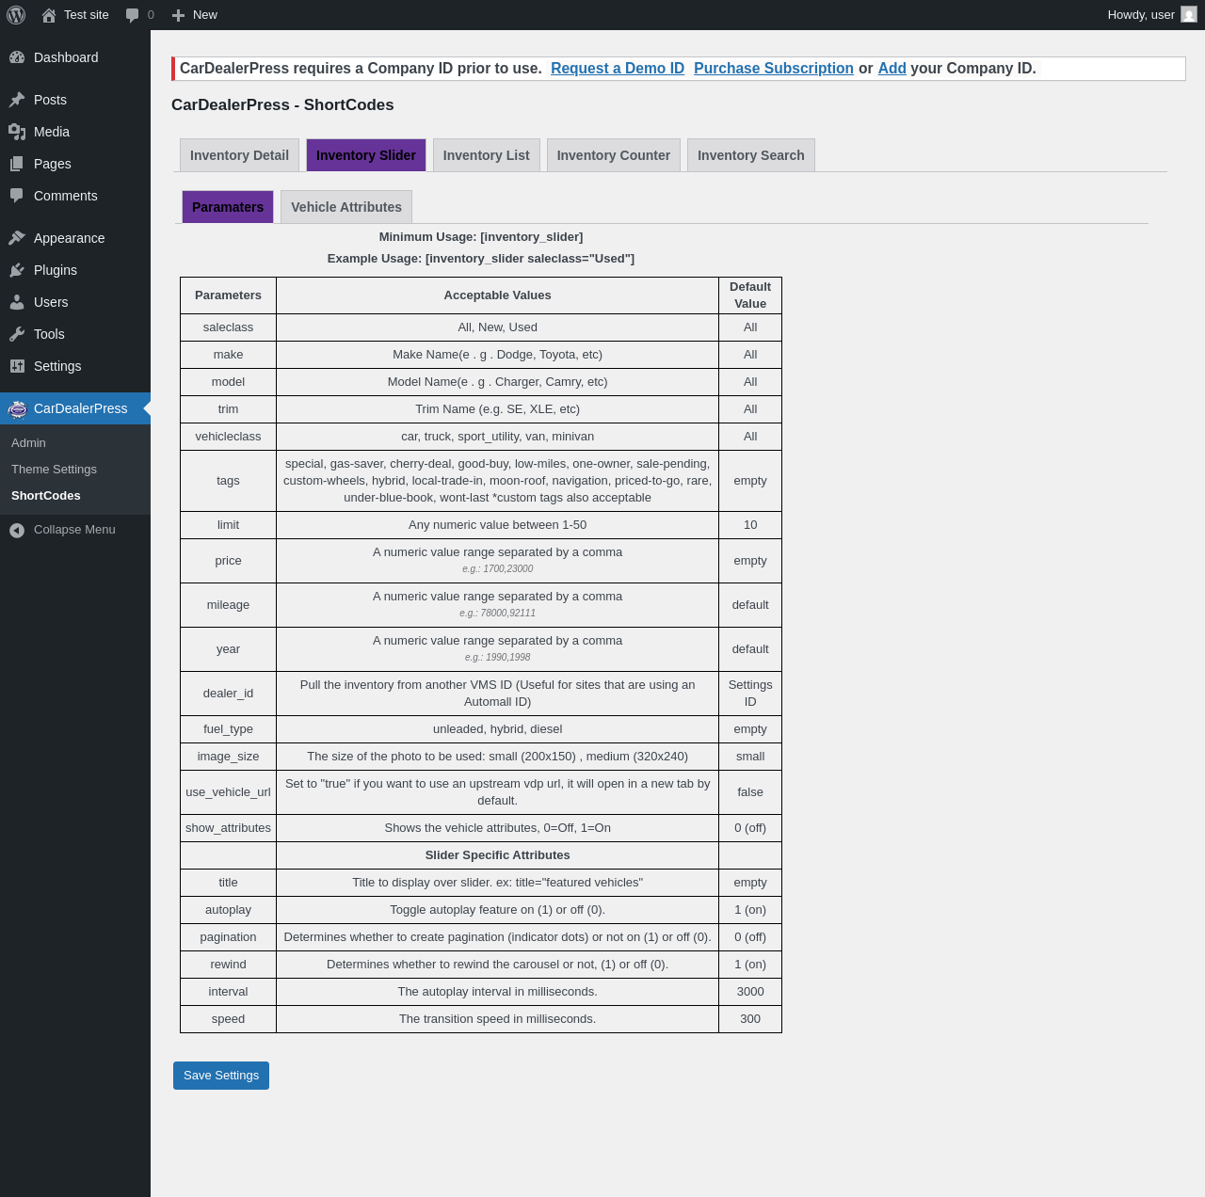This screenshot has width=1205, height=1197.
Task: Click the Users person icon
Action: click(17, 302)
